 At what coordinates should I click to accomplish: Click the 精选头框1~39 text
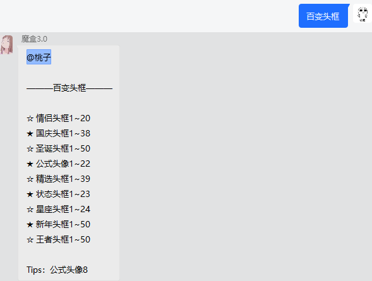(63, 179)
